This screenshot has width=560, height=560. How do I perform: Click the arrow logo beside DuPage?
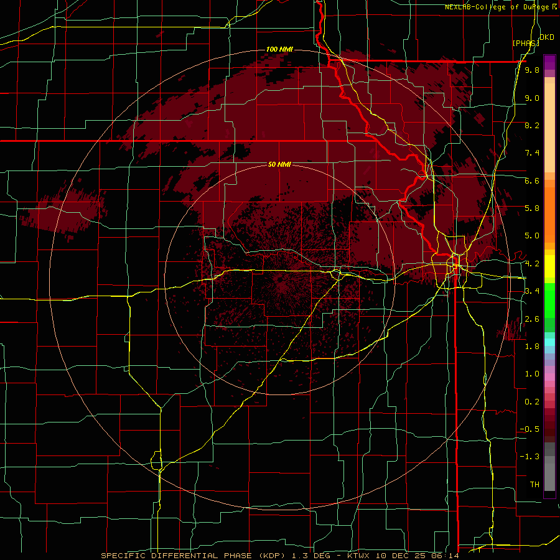point(554,7)
